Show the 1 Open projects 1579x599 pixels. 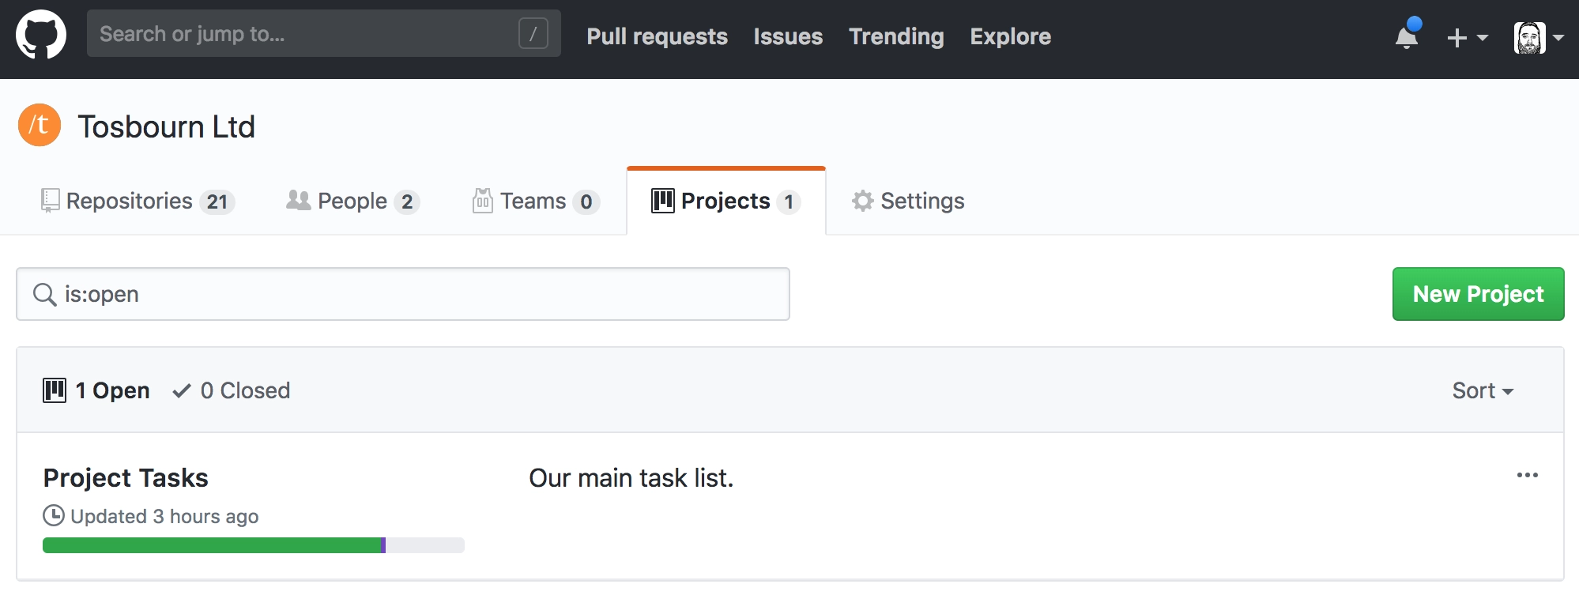click(96, 390)
